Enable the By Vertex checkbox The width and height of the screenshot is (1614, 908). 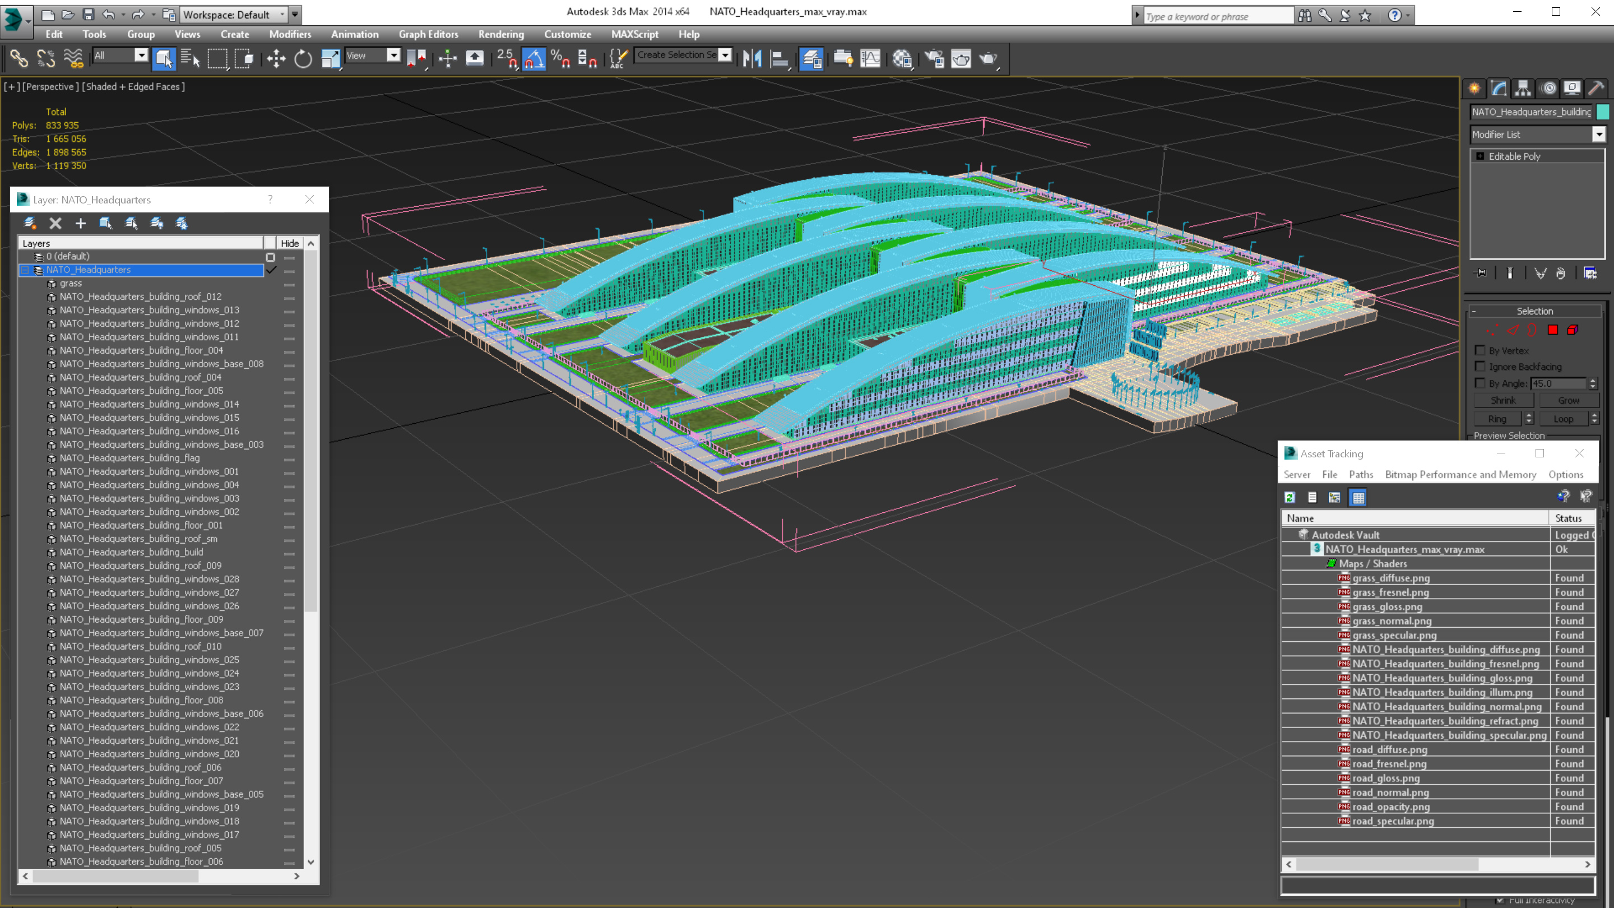click(1480, 350)
